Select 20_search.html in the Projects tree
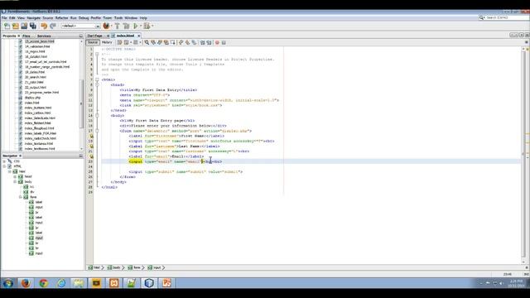Image resolution: width=530 pixels, height=298 pixels. pos(35,77)
